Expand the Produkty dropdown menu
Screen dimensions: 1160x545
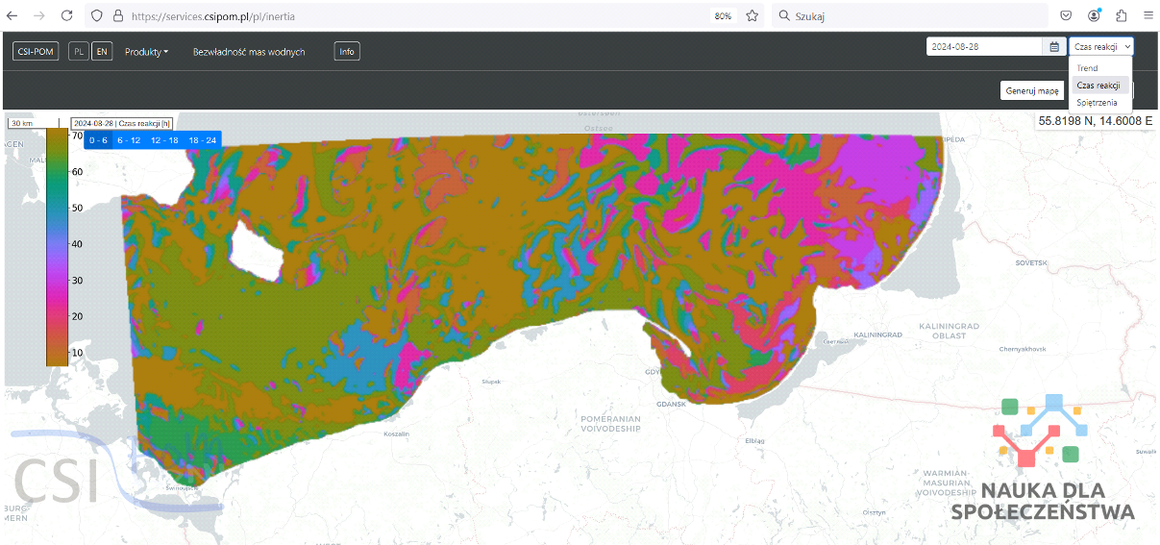[146, 52]
